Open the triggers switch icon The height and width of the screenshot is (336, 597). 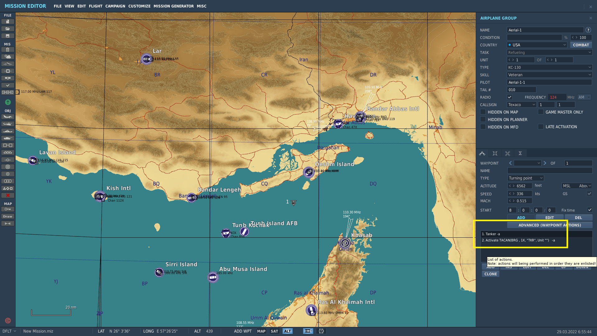8,64
